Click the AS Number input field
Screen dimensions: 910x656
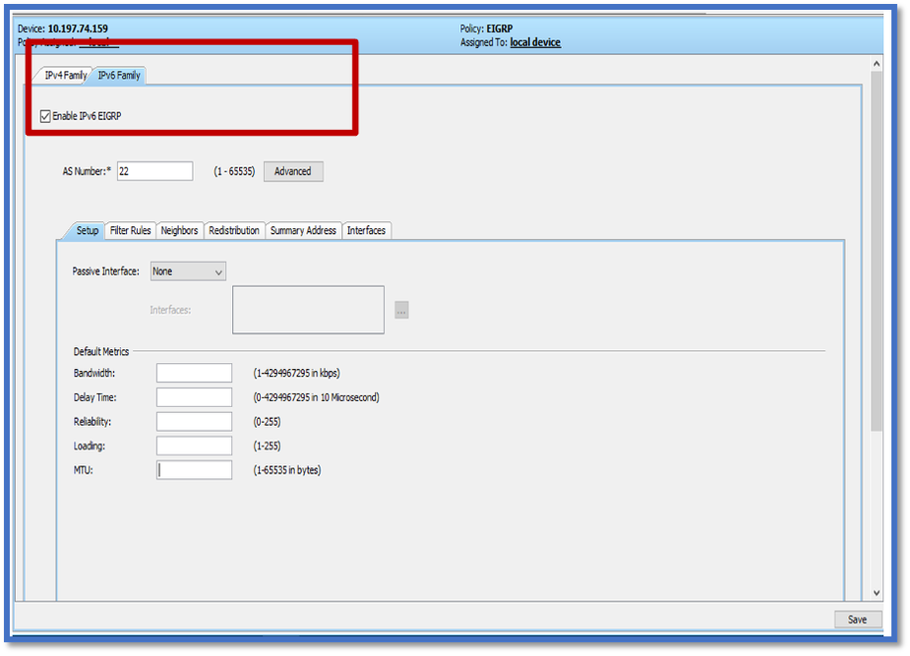pyautogui.click(x=155, y=172)
